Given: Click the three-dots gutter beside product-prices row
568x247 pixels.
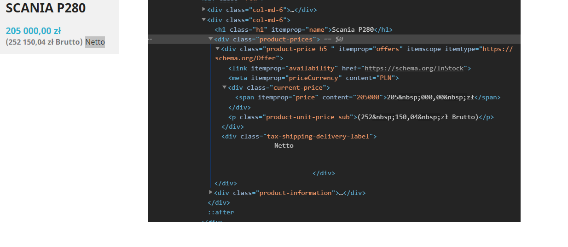Looking at the screenshot, I should tap(150, 40).
